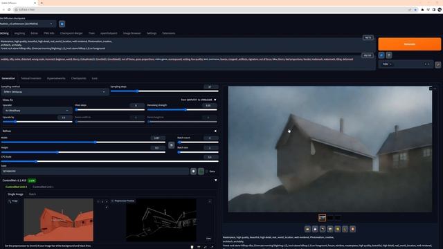Open the Sampling method dropdown
The height and width of the screenshot is (249, 443).
(55, 92)
